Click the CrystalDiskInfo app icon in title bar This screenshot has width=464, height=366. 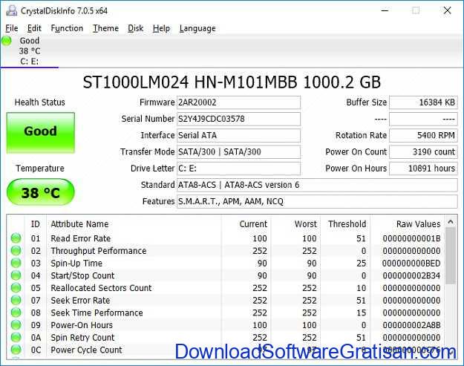coord(12,11)
